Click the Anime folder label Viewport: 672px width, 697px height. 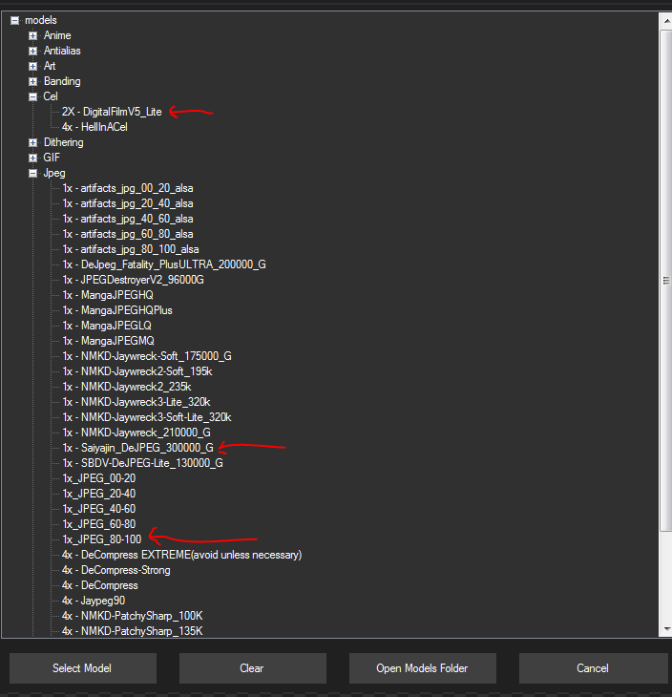(x=57, y=35)
